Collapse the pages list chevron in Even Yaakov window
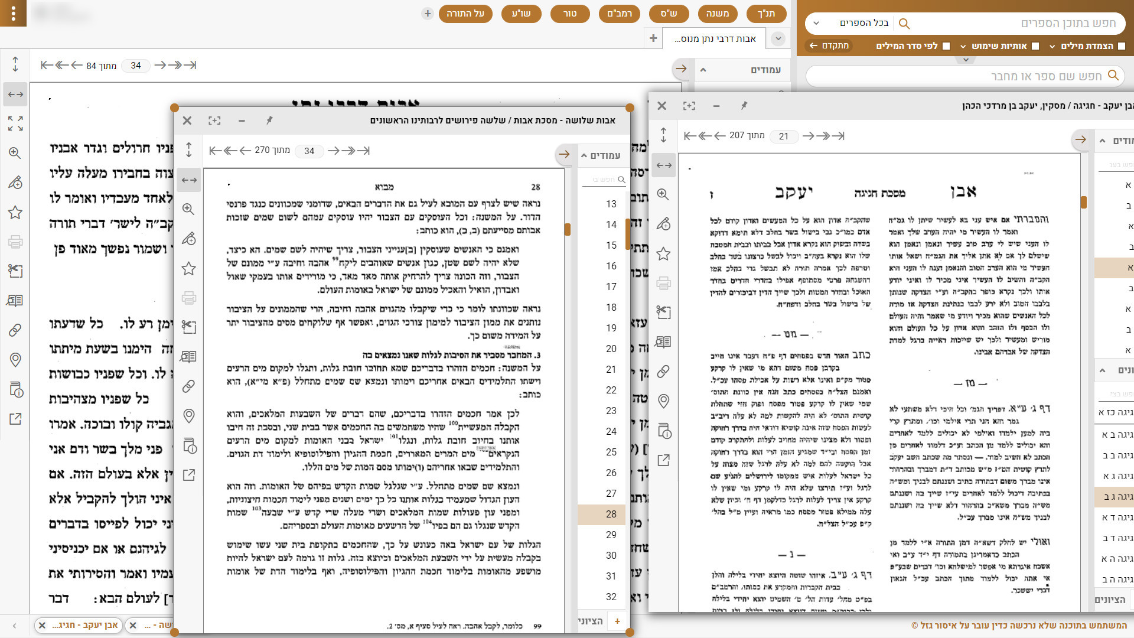This screenshot has width=1134, height=638. click(x=1102, y=141)
